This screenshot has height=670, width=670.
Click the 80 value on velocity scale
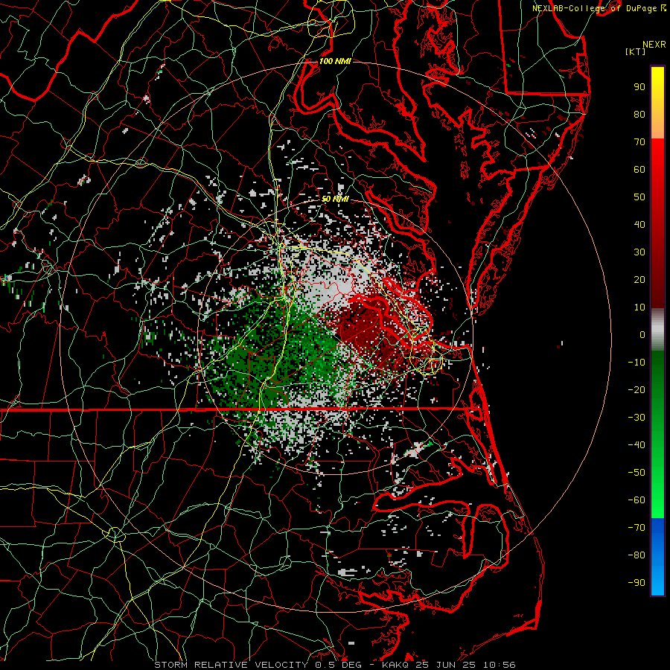coord(639,115)
